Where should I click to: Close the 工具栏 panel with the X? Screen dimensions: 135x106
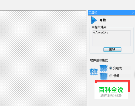point(133,13)
